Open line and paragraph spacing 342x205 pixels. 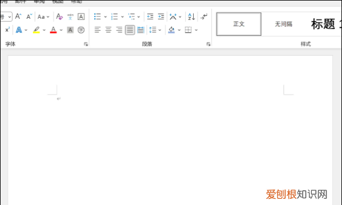153,30
